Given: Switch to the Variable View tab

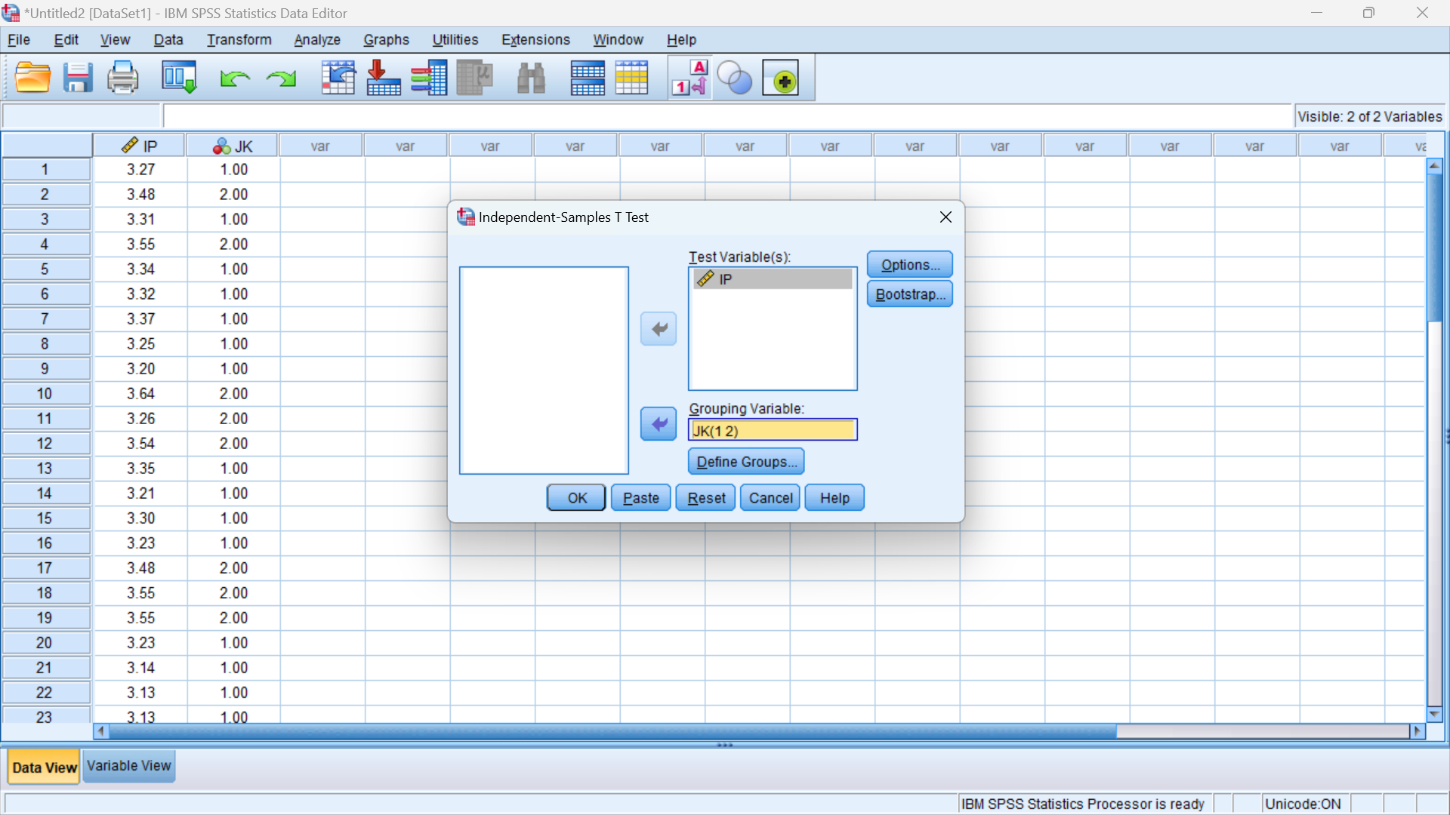Looking at the screenshot, I should pos(129,766).
